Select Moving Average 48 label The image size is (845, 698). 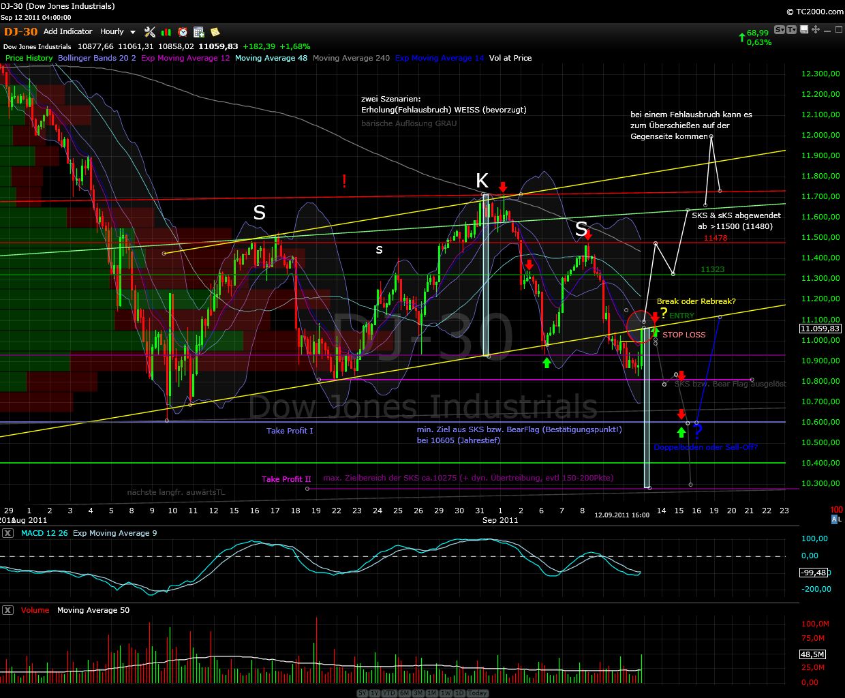pyautogui.click(x=271, y=58)
